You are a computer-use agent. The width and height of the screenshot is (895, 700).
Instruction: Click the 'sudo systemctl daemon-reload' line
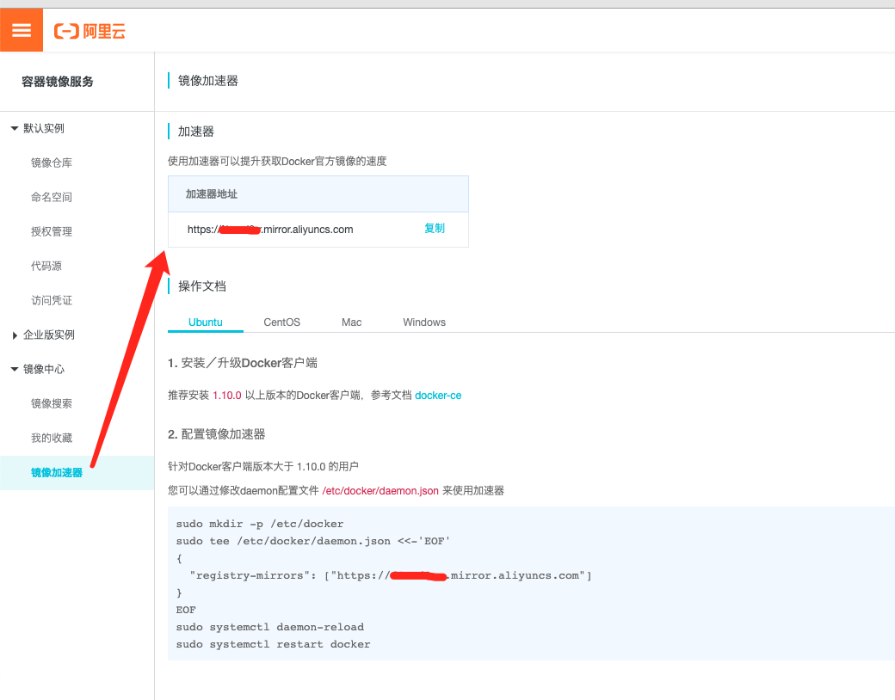click(x=270, y=627)
